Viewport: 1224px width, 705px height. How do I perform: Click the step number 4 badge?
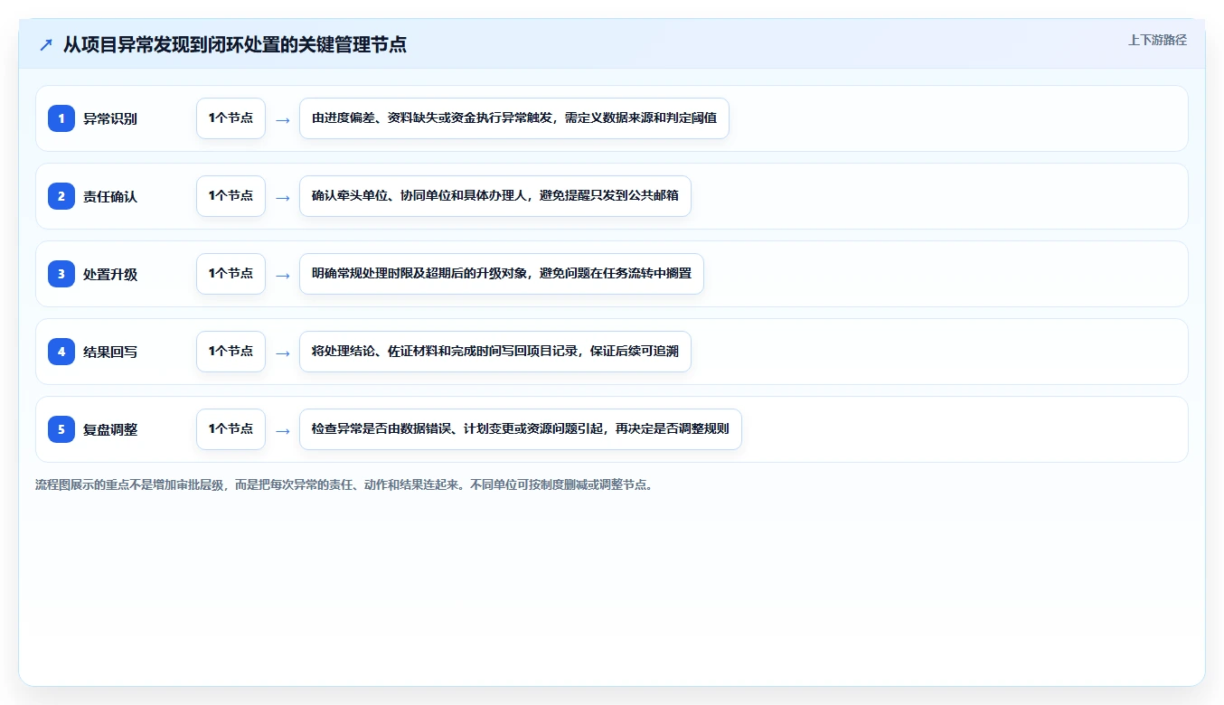[61, 352]
